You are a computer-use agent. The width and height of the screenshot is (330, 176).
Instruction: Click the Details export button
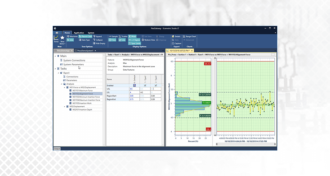tap(176, 36)
